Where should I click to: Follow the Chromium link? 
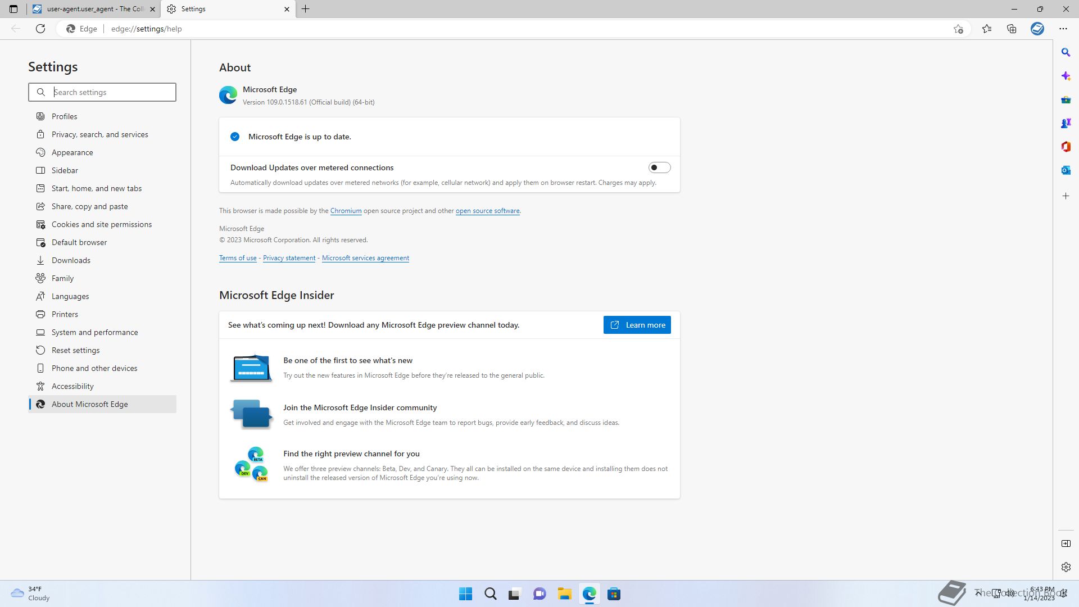click(x=346, y=211)
